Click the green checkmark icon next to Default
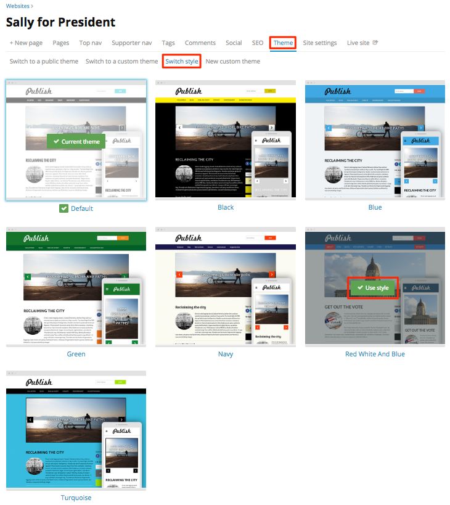This screenshot has height=505, width=450. tap(63, 208)
